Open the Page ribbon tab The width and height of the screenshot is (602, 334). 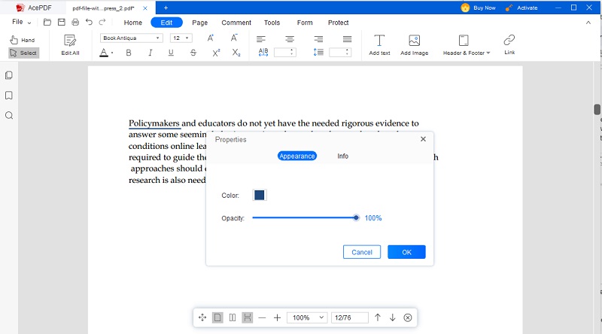(199, 23)
